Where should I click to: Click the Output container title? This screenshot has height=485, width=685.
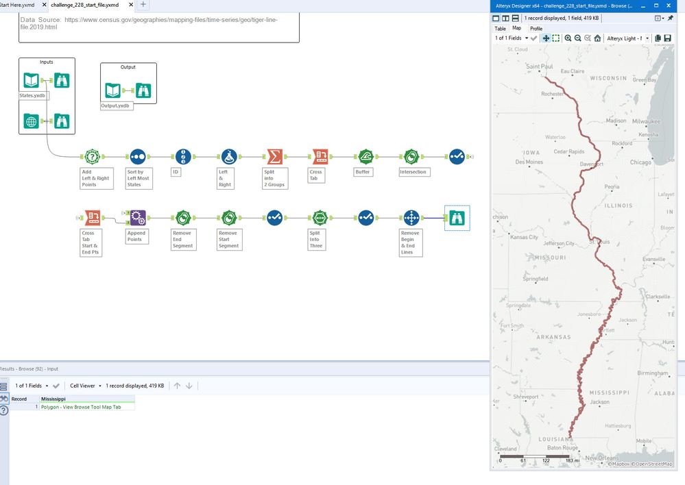click(128, 67)
